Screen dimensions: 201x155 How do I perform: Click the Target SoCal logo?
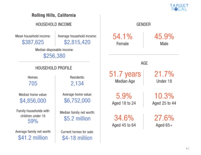179,8
